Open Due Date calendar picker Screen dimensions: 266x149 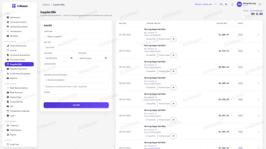(x=106, y=58)
